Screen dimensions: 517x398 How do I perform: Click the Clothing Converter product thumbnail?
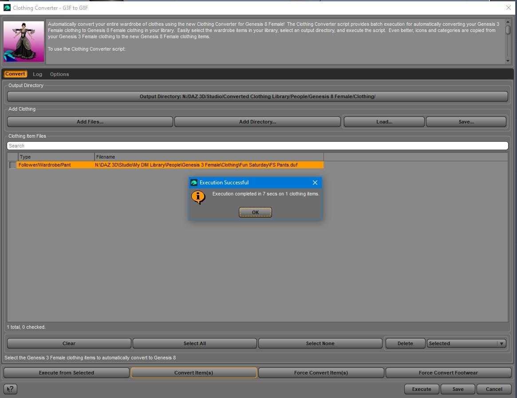[x=24, y=41]
